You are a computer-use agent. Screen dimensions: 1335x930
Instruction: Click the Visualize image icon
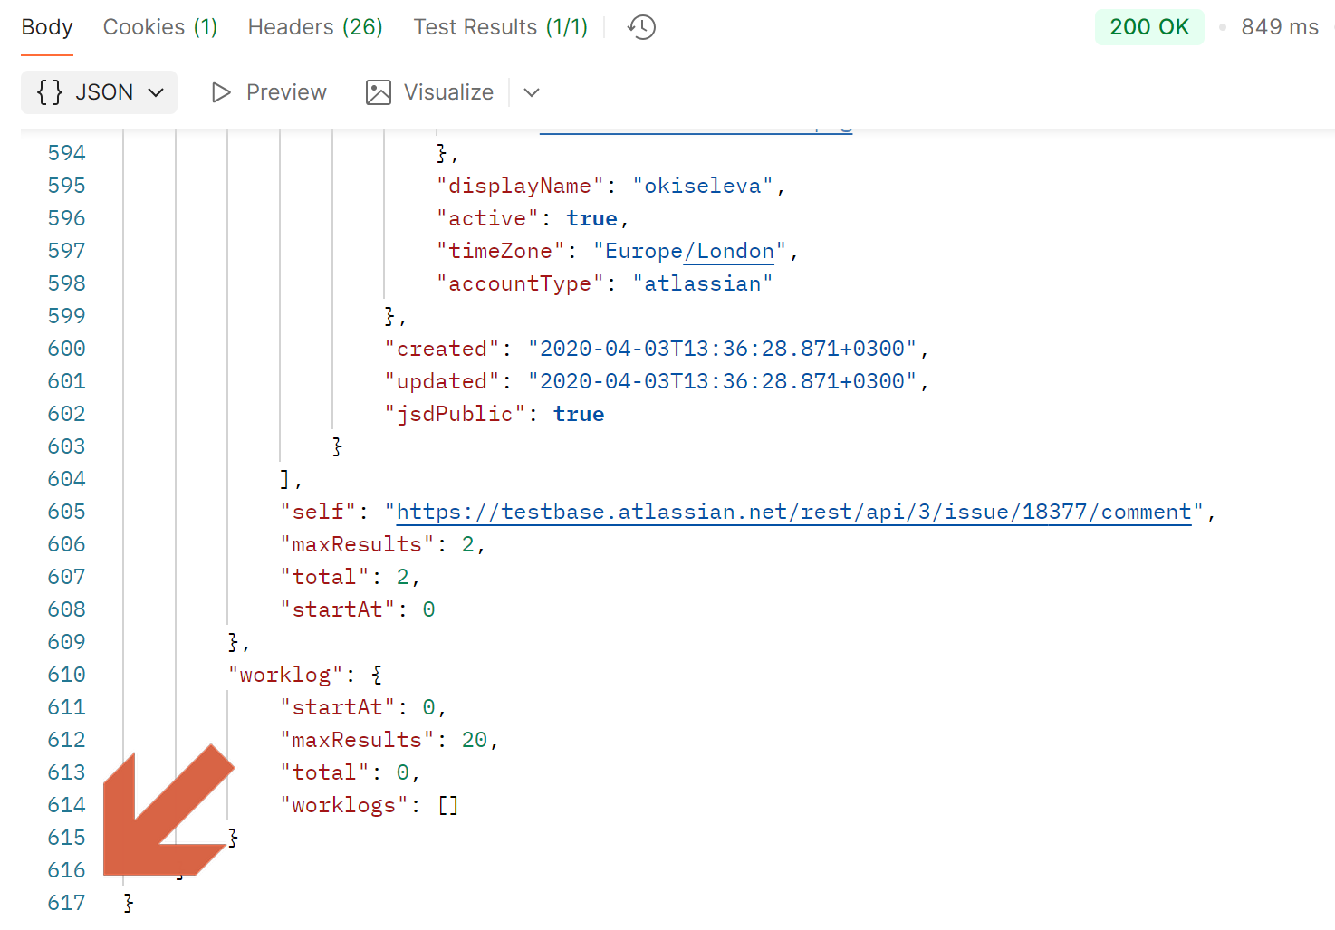(x=379, y=92)
